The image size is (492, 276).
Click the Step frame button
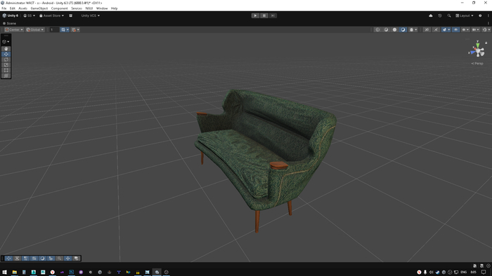[x=273, y=15]
